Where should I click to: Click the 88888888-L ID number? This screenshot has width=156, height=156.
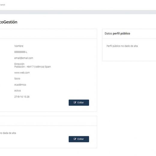tap(21, 52)
